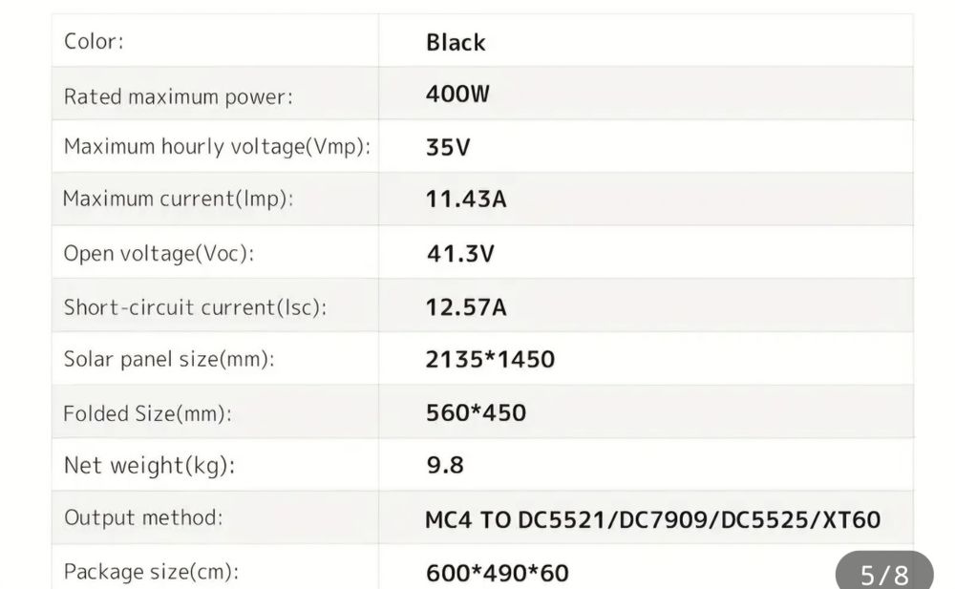Click the 5/8 image counter badge
Viewport: 955px width, 589px height.
point(883,575)
